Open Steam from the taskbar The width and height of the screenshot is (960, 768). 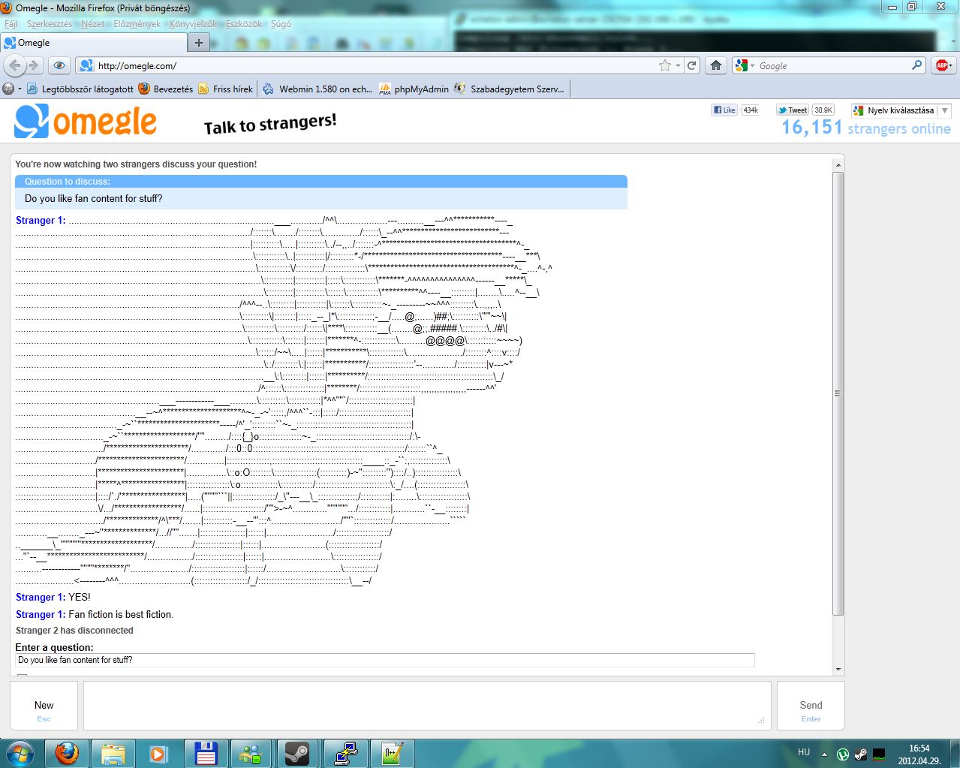tap(298, 753)
